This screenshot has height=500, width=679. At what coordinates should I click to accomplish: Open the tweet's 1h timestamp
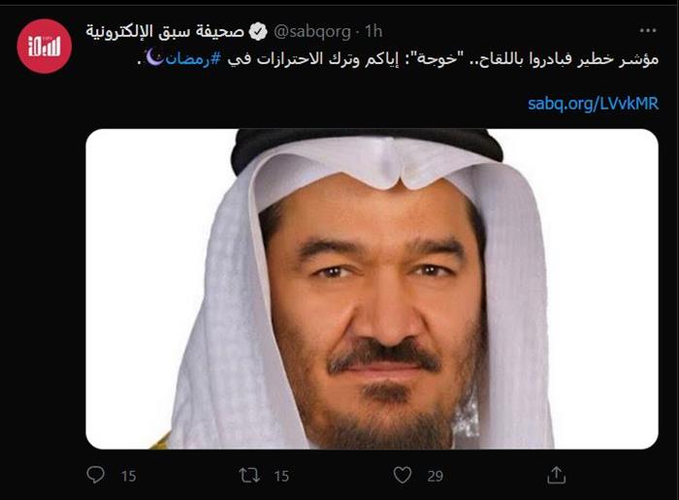(x=373, y=31)
